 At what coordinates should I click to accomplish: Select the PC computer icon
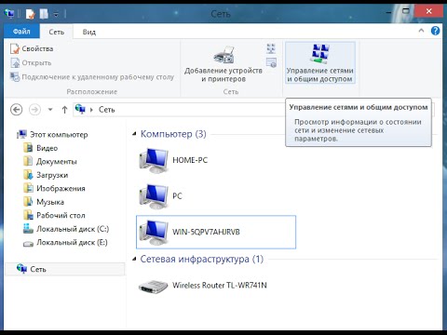tap(154, 196)
